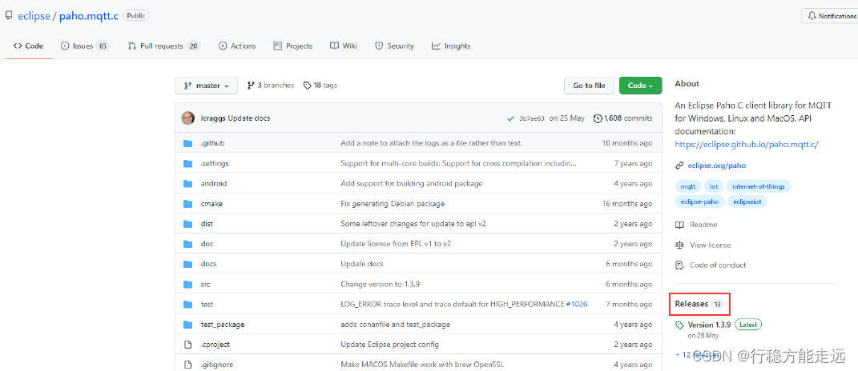
Task: Open the Insights tab
Action: click(x=451, y=46)
